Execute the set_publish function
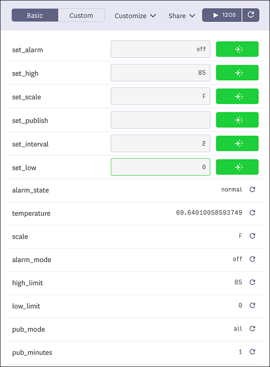Screen dimensions: 270x367 tap(237, 120)
